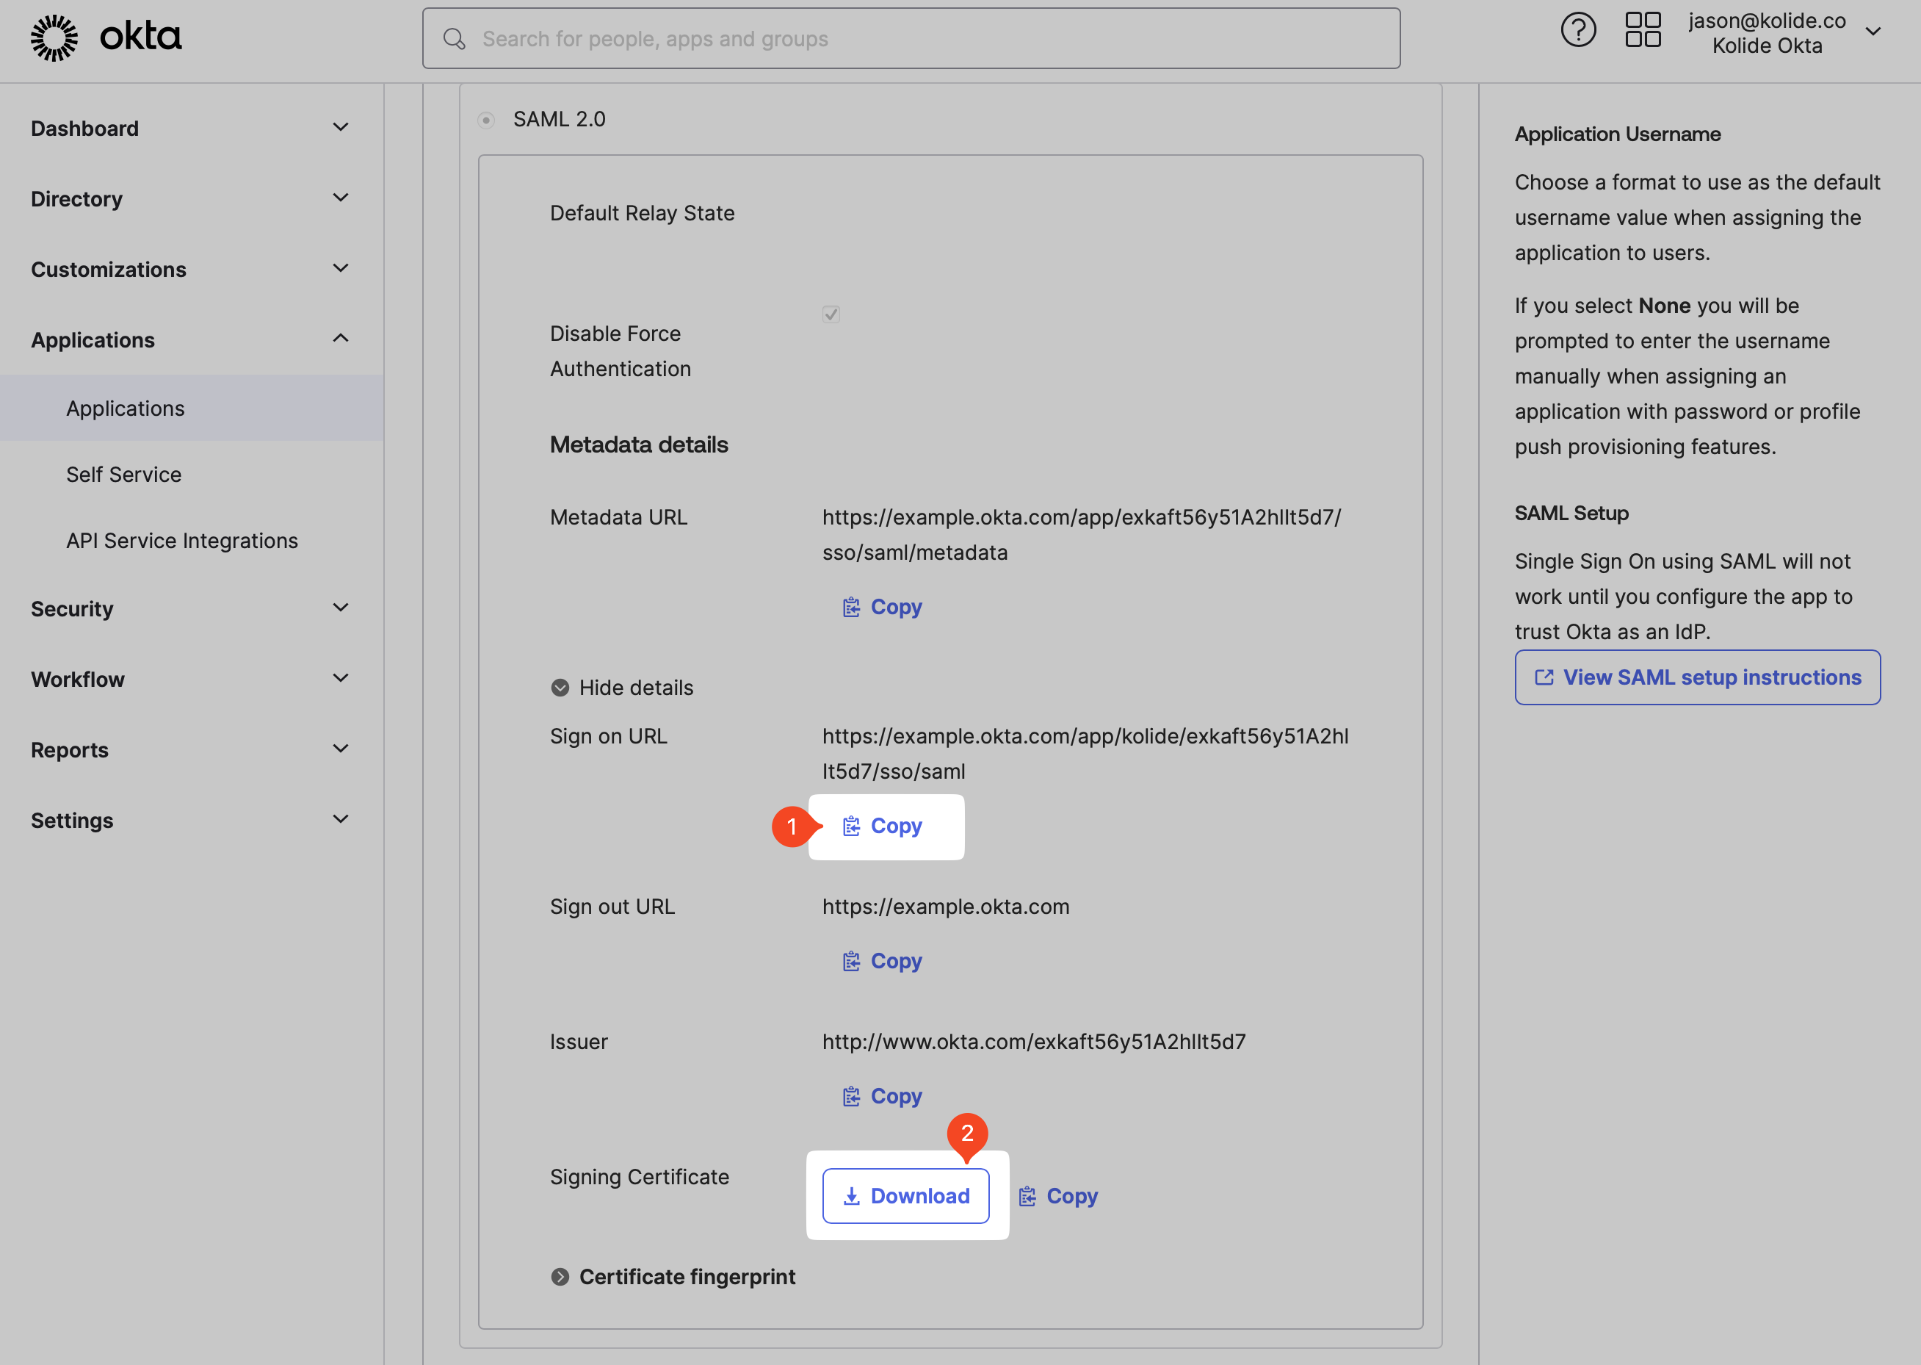Copy the Sign on URL
Viewport: 1921px width, 1365px height.
882,826
